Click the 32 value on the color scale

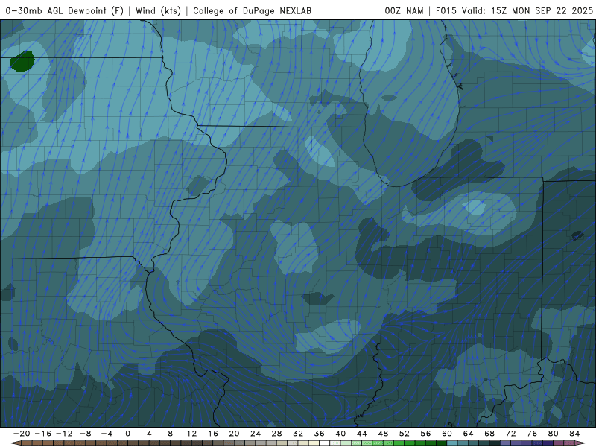pyautogui.click(x=298, y=434)
